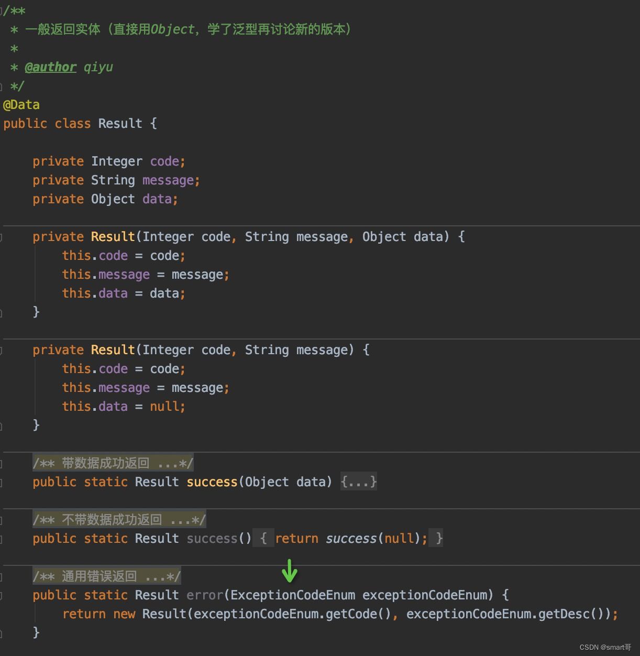Click the italic success call in return success(null)
Screen dimensions: 640x656
[351, 539]
